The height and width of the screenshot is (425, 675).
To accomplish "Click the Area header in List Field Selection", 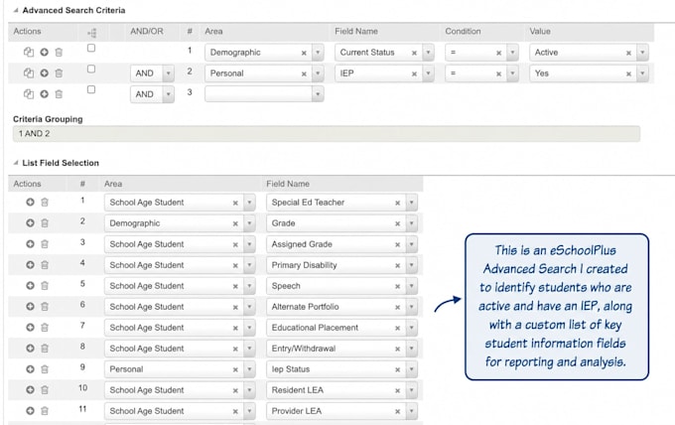I will (x=113, y=184).
